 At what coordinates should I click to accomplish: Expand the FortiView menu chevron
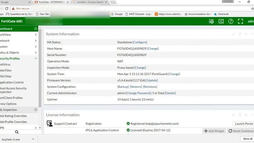pos(36,35)
